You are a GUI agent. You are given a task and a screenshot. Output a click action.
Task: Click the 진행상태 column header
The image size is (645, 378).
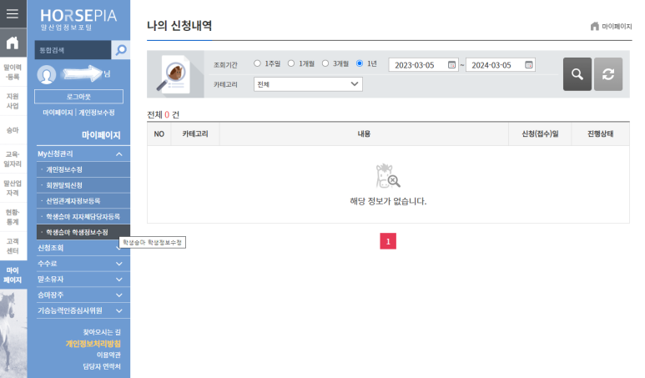click(x=600, y=134)
